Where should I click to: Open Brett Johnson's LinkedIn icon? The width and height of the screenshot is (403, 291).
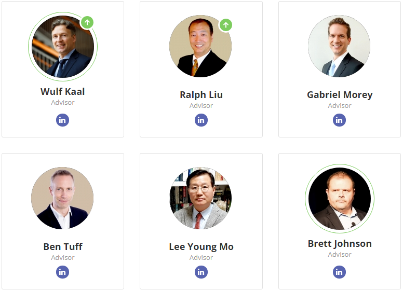[339, 272]
